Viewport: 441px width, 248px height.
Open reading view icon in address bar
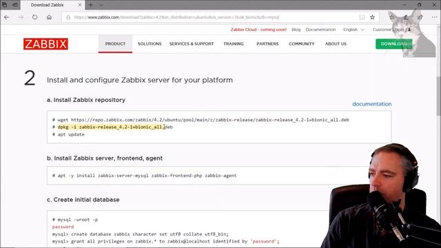coord(362,17)
